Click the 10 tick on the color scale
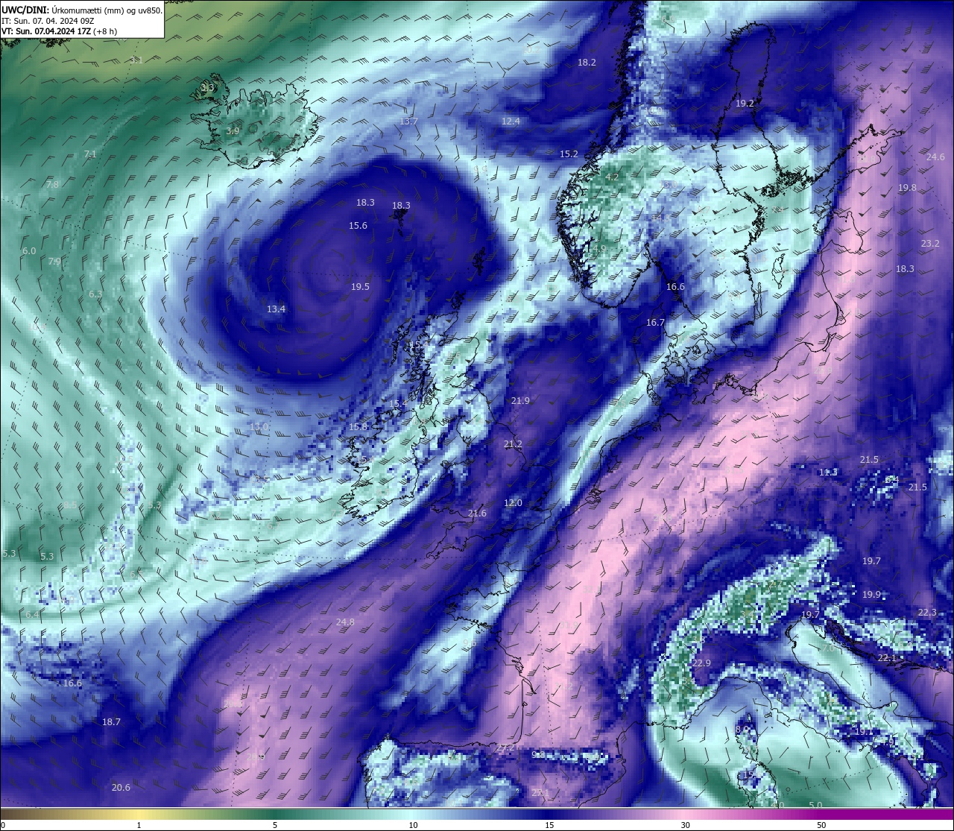Screen dimensions: 954x831 (x=413, y=825)
